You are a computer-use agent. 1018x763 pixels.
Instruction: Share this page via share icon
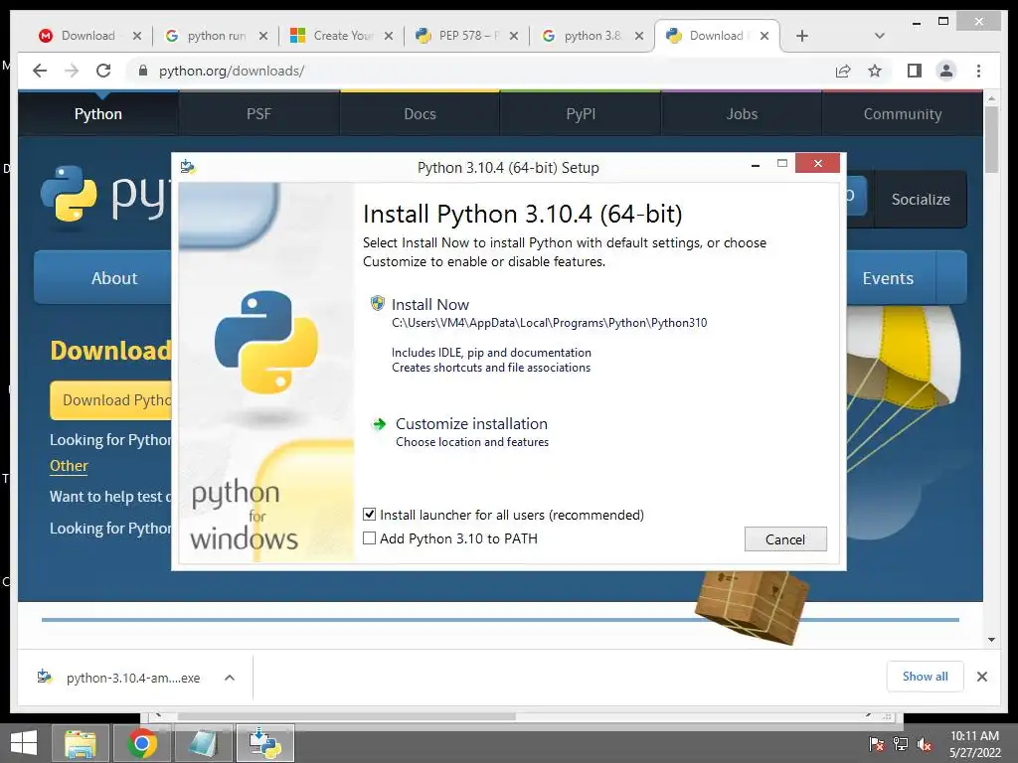tap(843, 71)
